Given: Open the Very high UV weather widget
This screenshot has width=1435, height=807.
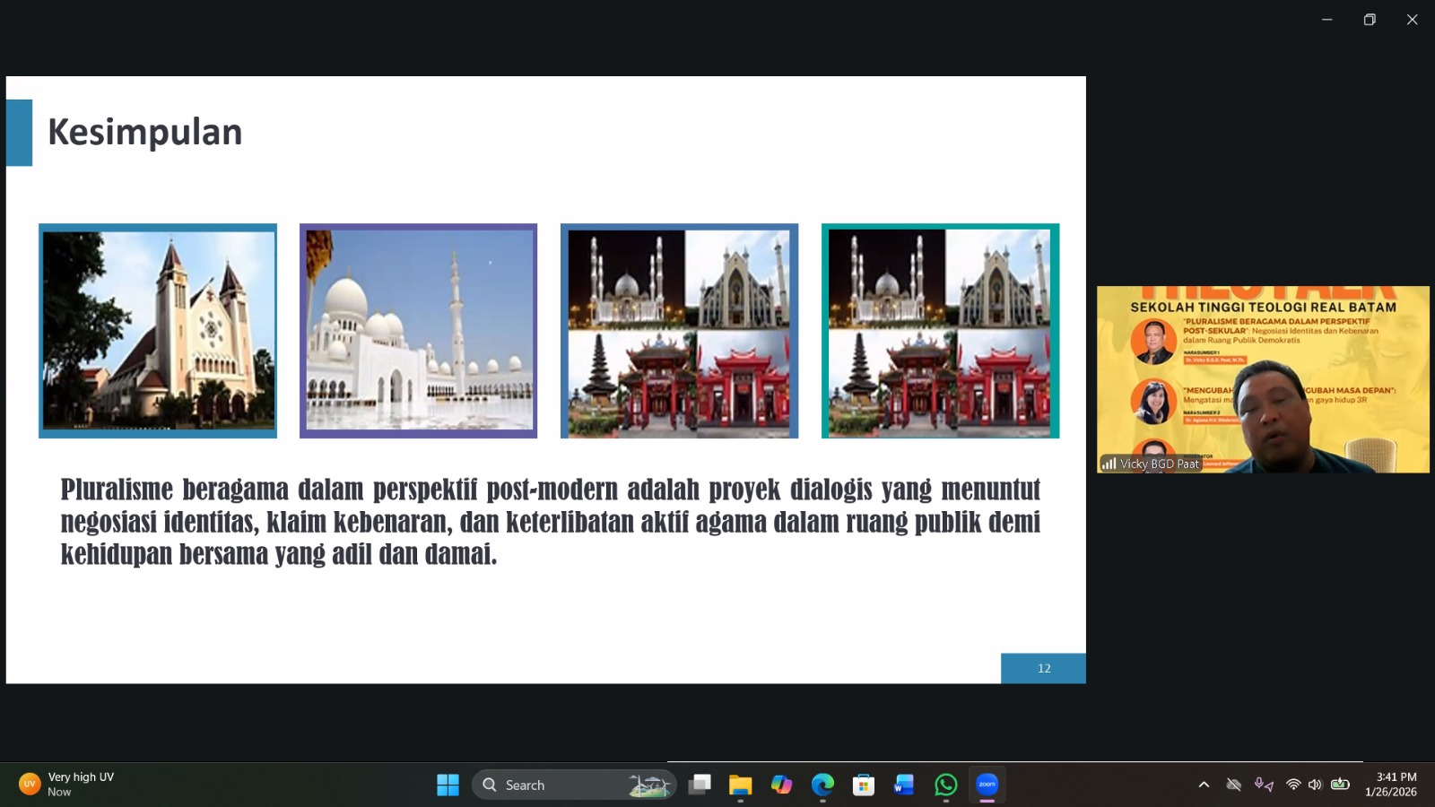Looking at the screenshot, I should 67,785.
